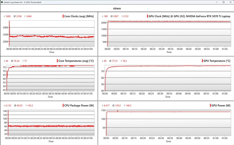Click the GPU Temperature [°C] legend
This screenshot has width=234, height=145.
pyautogui.click(x=217, y=61)
